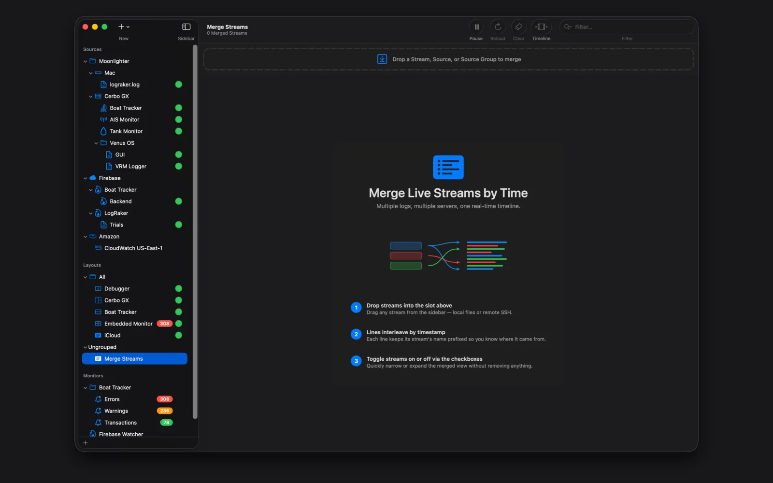The height and width of the screenshot is (483, 773).
Task: Click the Trials document icon
Action: tap(103, 225)
